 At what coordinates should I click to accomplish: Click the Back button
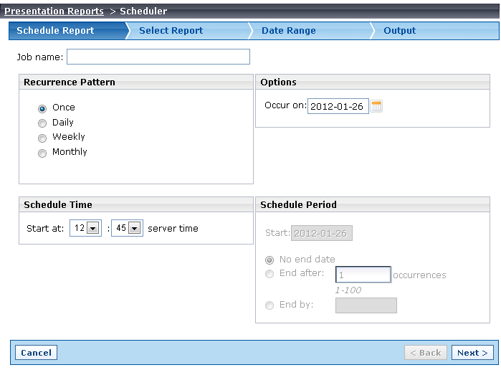pos(426,352)
